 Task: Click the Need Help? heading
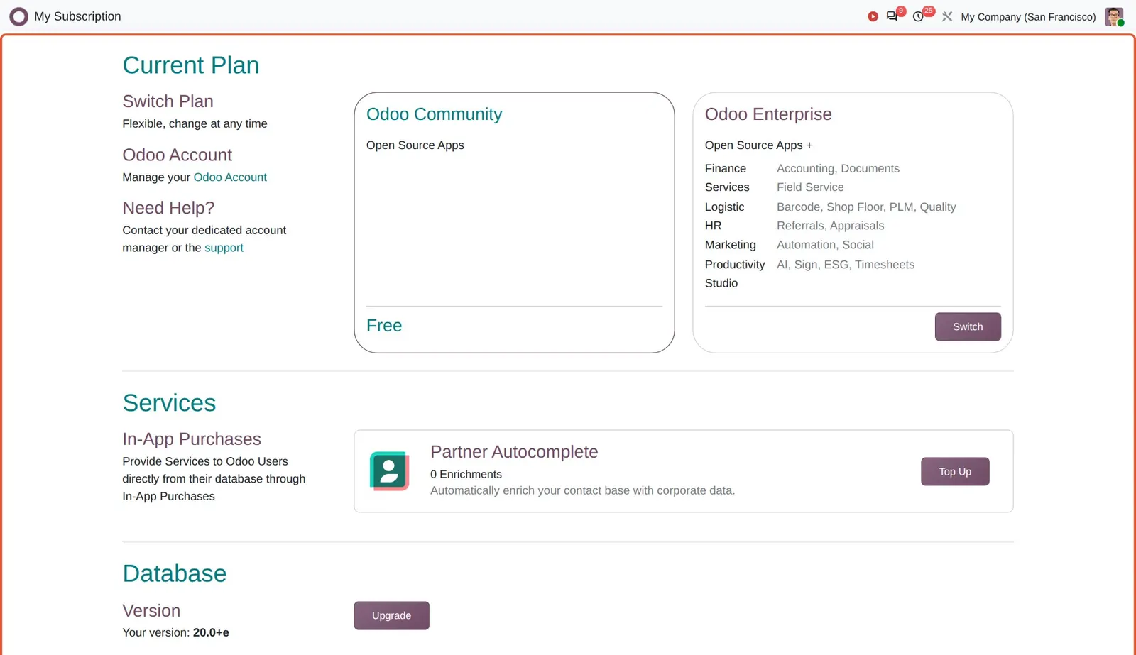(x=168, y=208)
